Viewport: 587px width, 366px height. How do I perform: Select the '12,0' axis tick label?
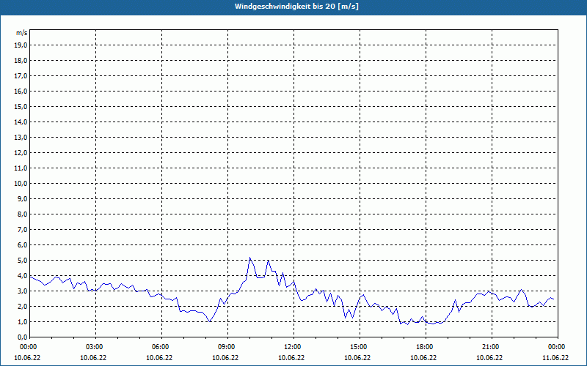[x=21, y=152]
